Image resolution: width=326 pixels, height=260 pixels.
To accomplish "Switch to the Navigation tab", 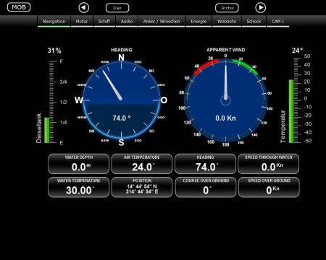I will (54, 22).
